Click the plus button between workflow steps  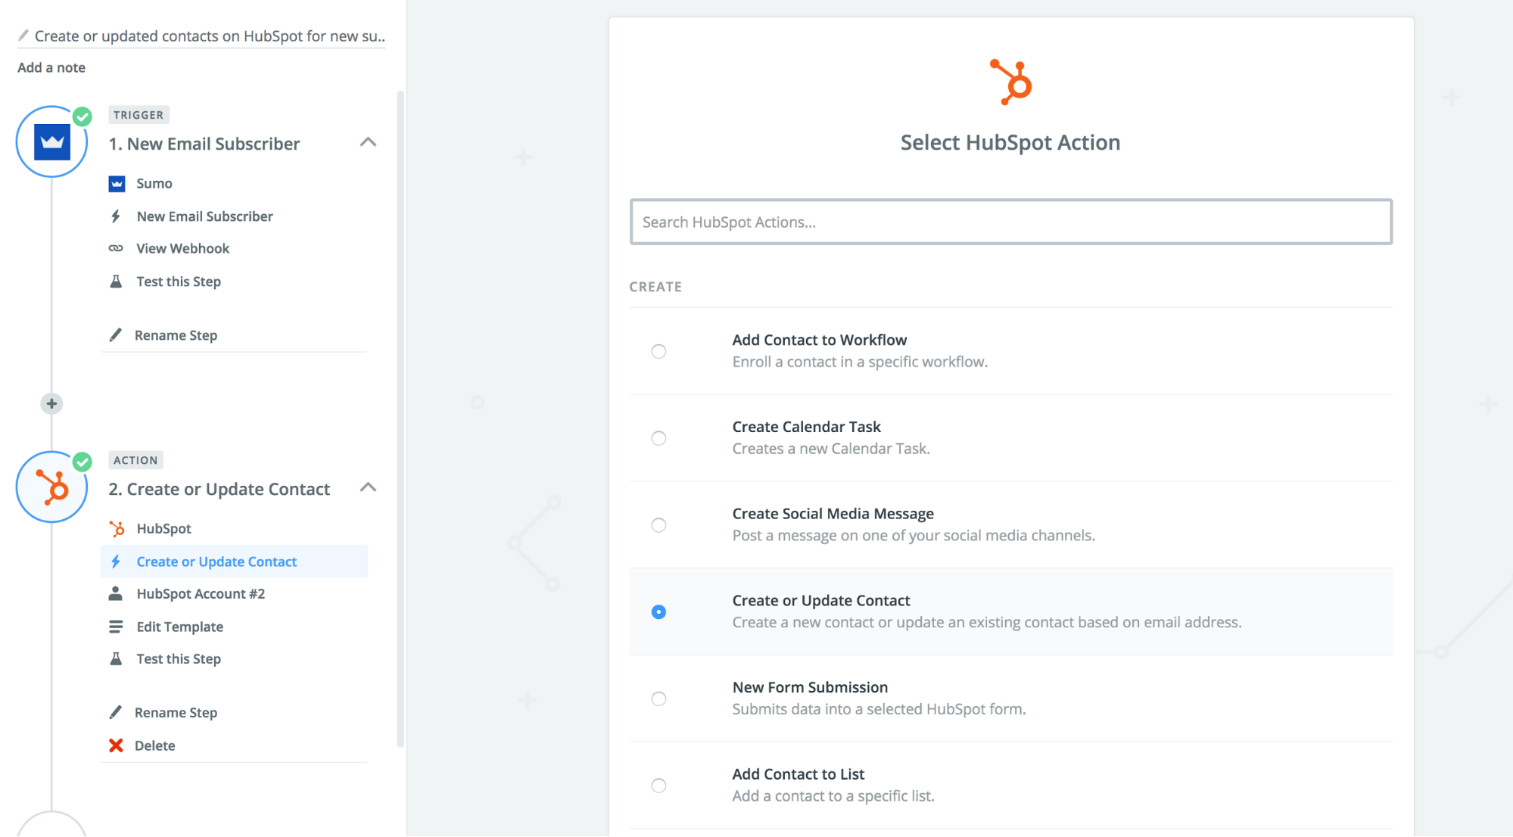click(x=51, y=403)
